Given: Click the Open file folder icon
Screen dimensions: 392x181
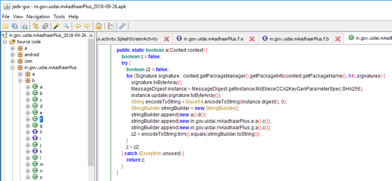Looking at the screenshot, I should pyautogui.click(x=5, y=26).
